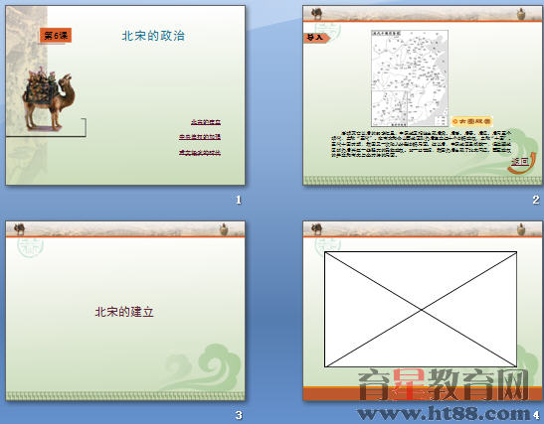Click the camel icon in slide 3 header
Image resolution: width=544 pixels, height=424 pixels.
pos(20,229)
